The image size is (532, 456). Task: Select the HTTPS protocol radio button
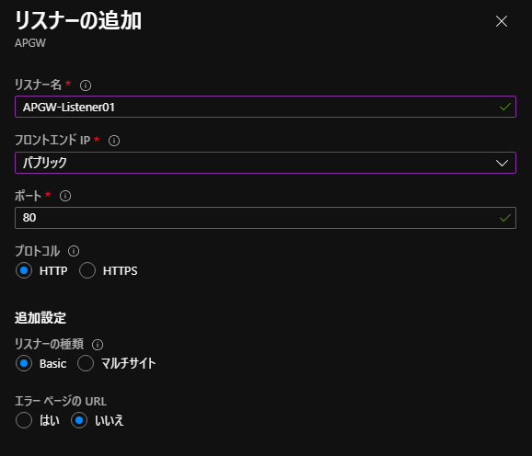point(87,270)
